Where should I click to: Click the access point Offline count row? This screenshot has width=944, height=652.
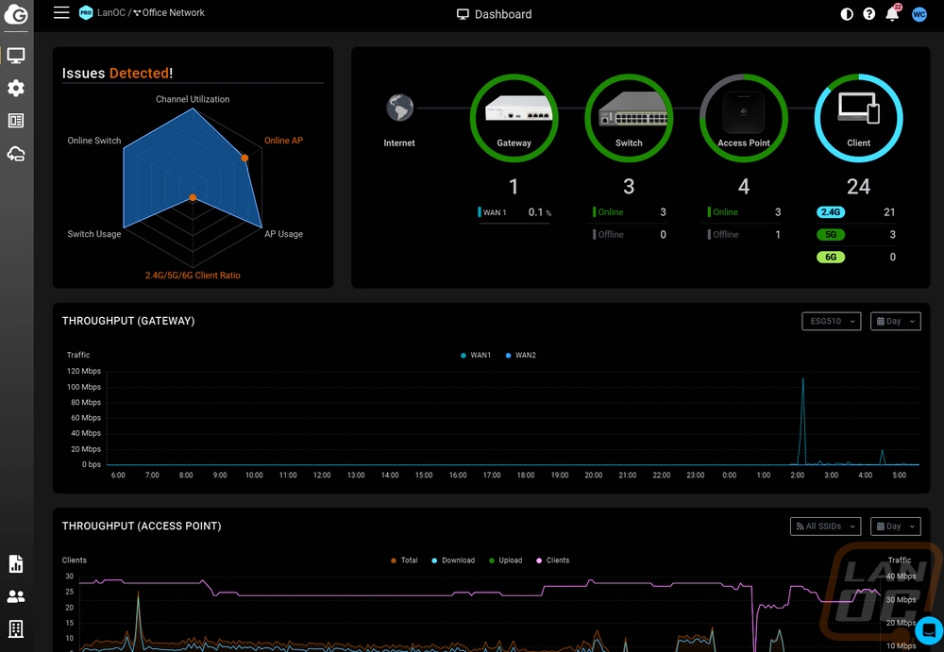(744, 235)
